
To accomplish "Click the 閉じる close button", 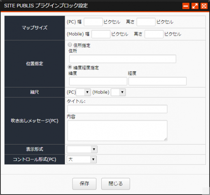I will pyautogui.click(x=116, y=184).
